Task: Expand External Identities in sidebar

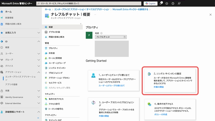Action: [39, 103]
